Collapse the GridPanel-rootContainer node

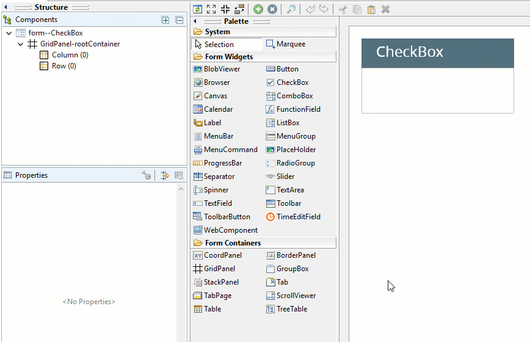pos(21,44)
